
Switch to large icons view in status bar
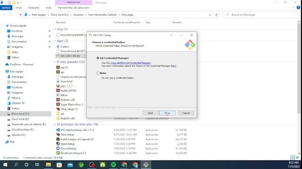coord(297,158)
